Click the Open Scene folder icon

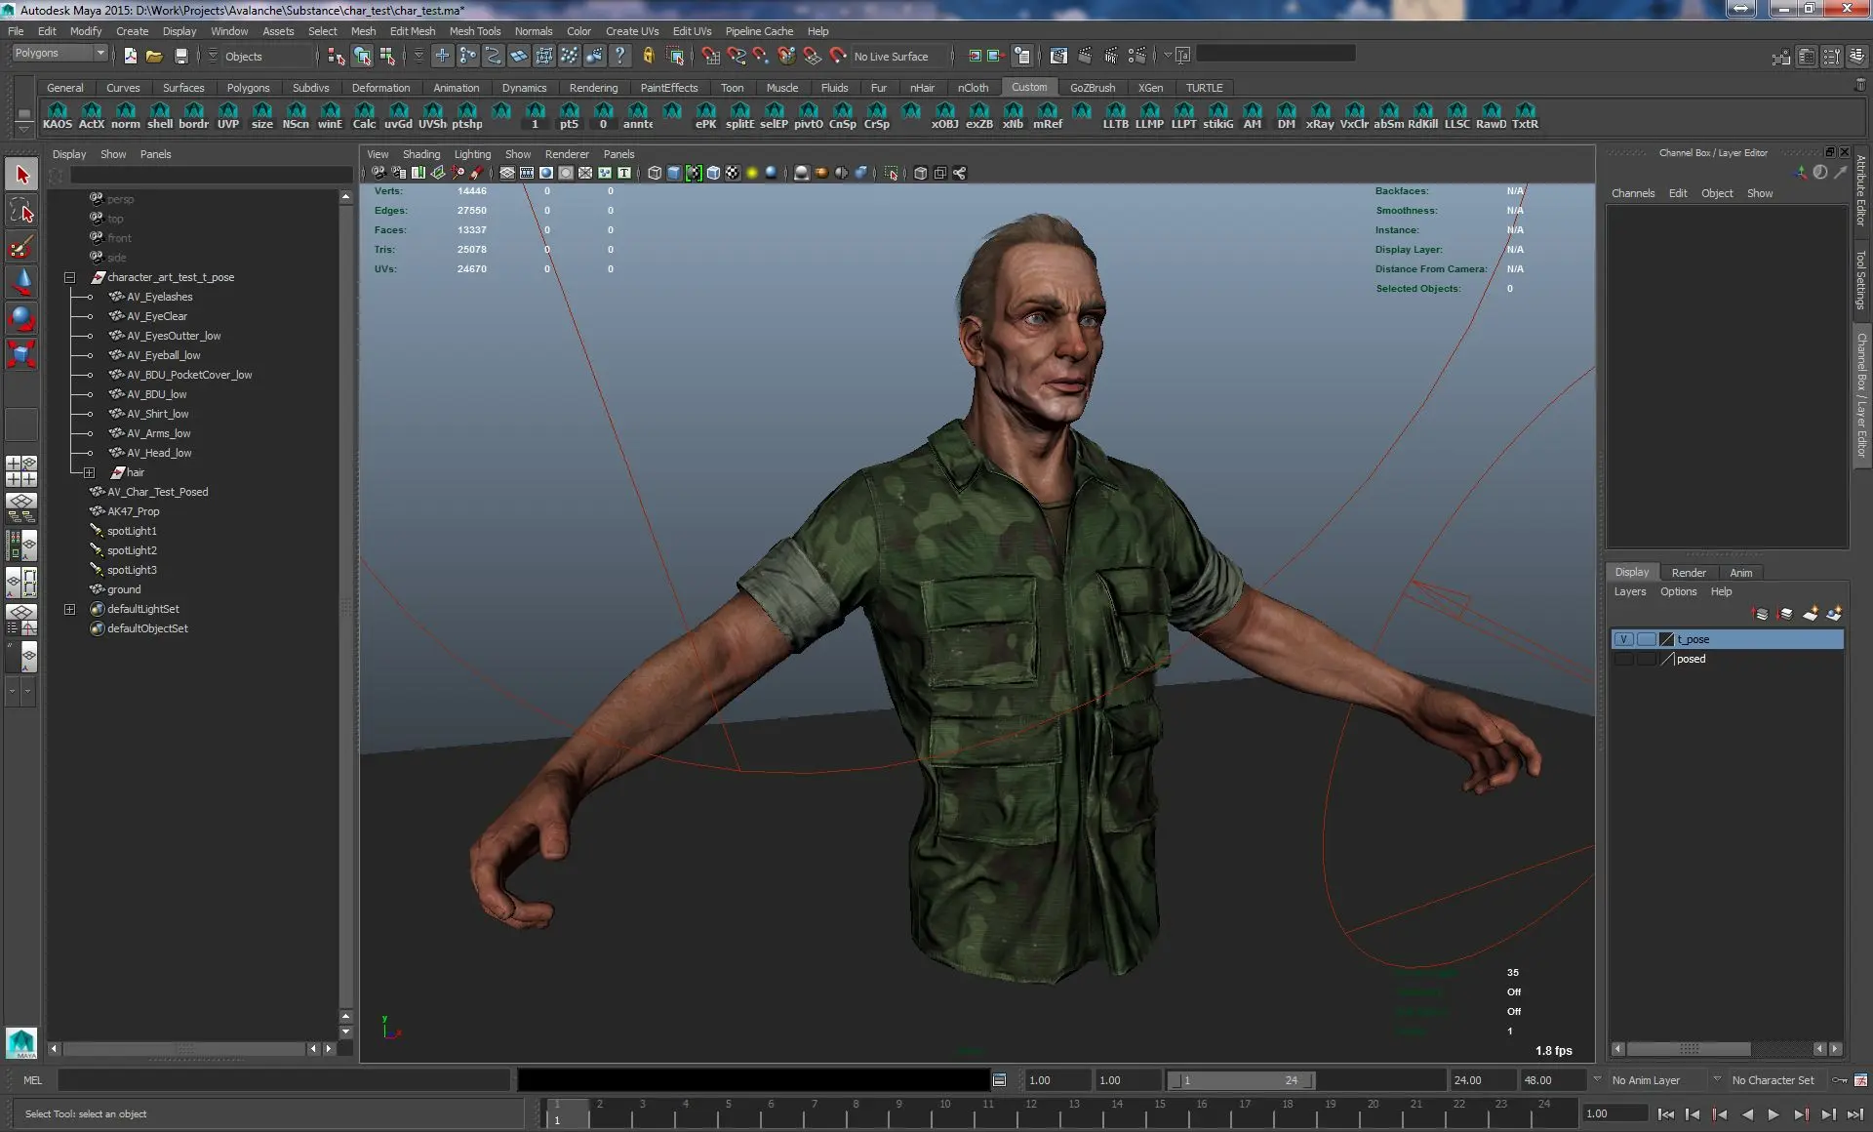click(x=154, y=56)
